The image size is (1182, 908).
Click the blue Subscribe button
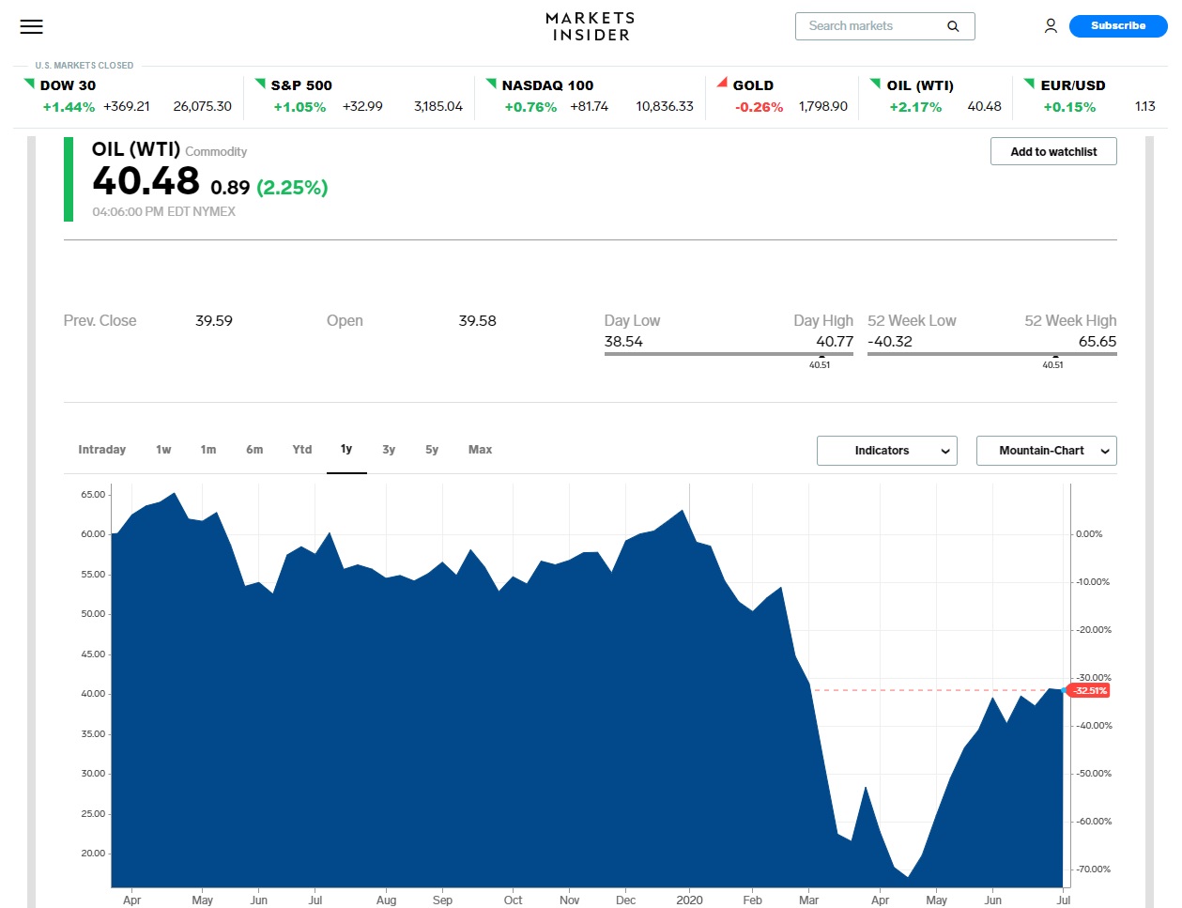(x=1118, y=26)
